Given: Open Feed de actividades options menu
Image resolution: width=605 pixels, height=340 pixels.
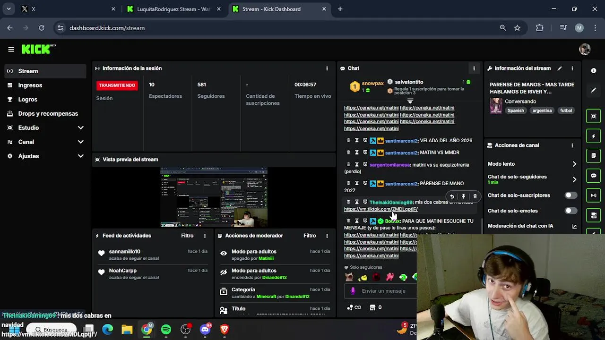Looking at the screenshot, I should click(x=205, y=236).
